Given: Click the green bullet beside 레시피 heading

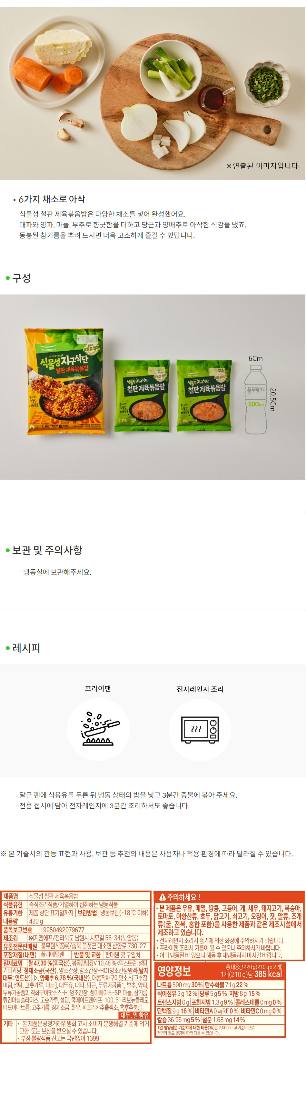Looking at the screenshot, I should [8, 648].
